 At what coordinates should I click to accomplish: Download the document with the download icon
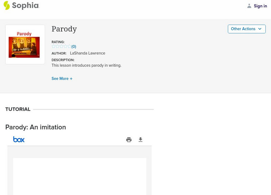(141, 140)
